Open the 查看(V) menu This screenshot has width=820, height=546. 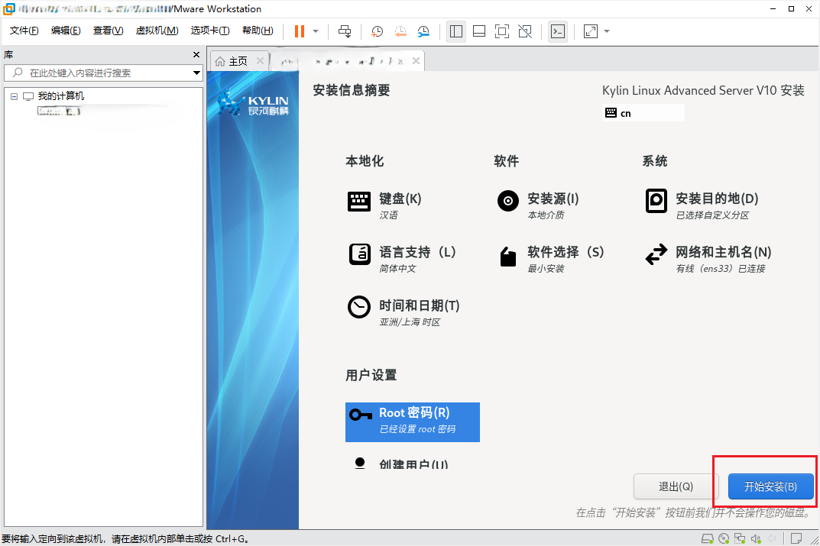[109, 31]
